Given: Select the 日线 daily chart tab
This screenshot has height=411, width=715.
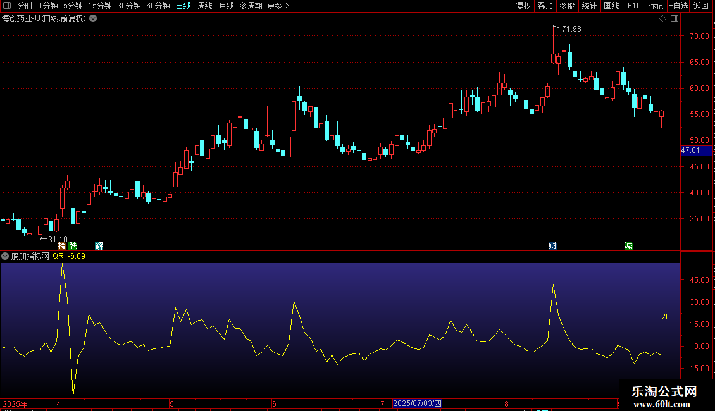Looking at the screenshot, I should click(183, 6).
